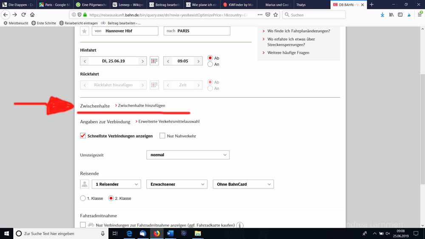Viewport: 425px width, 239px height.
Task: Open the Hinfahrt calendar date picker icon
Action: point(154,61)
